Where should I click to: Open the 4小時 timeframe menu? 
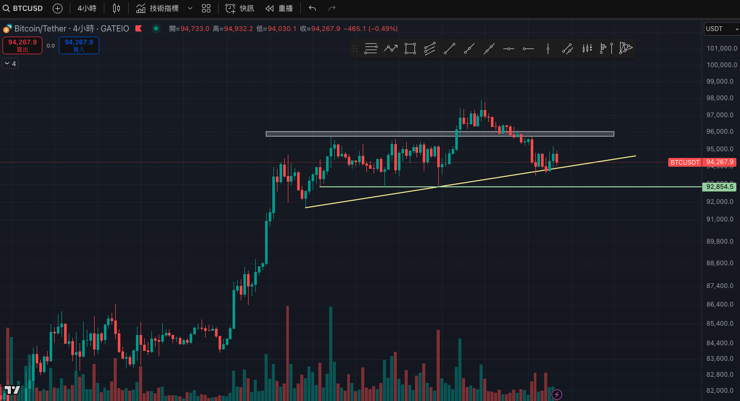pyautogui.click(x=87, y=8)
